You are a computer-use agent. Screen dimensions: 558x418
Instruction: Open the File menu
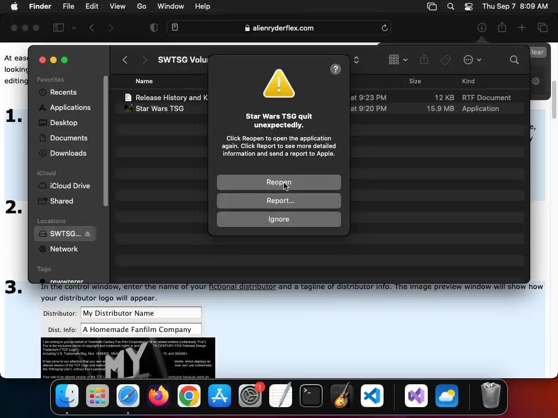[68, 7]
